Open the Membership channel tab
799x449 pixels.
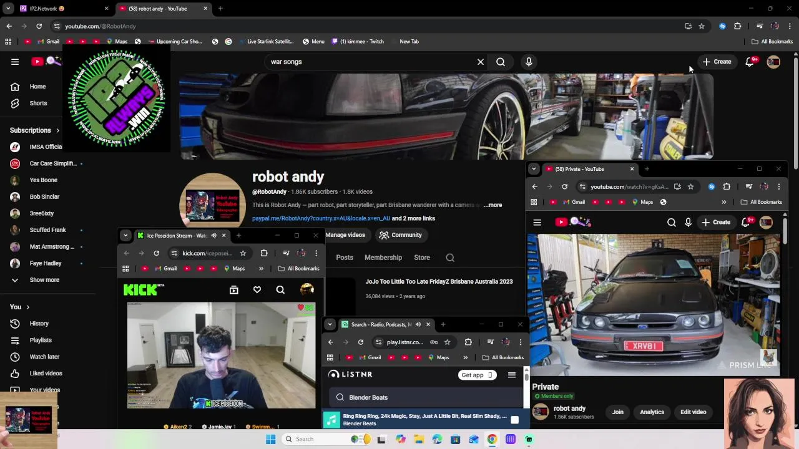[383, 258]
